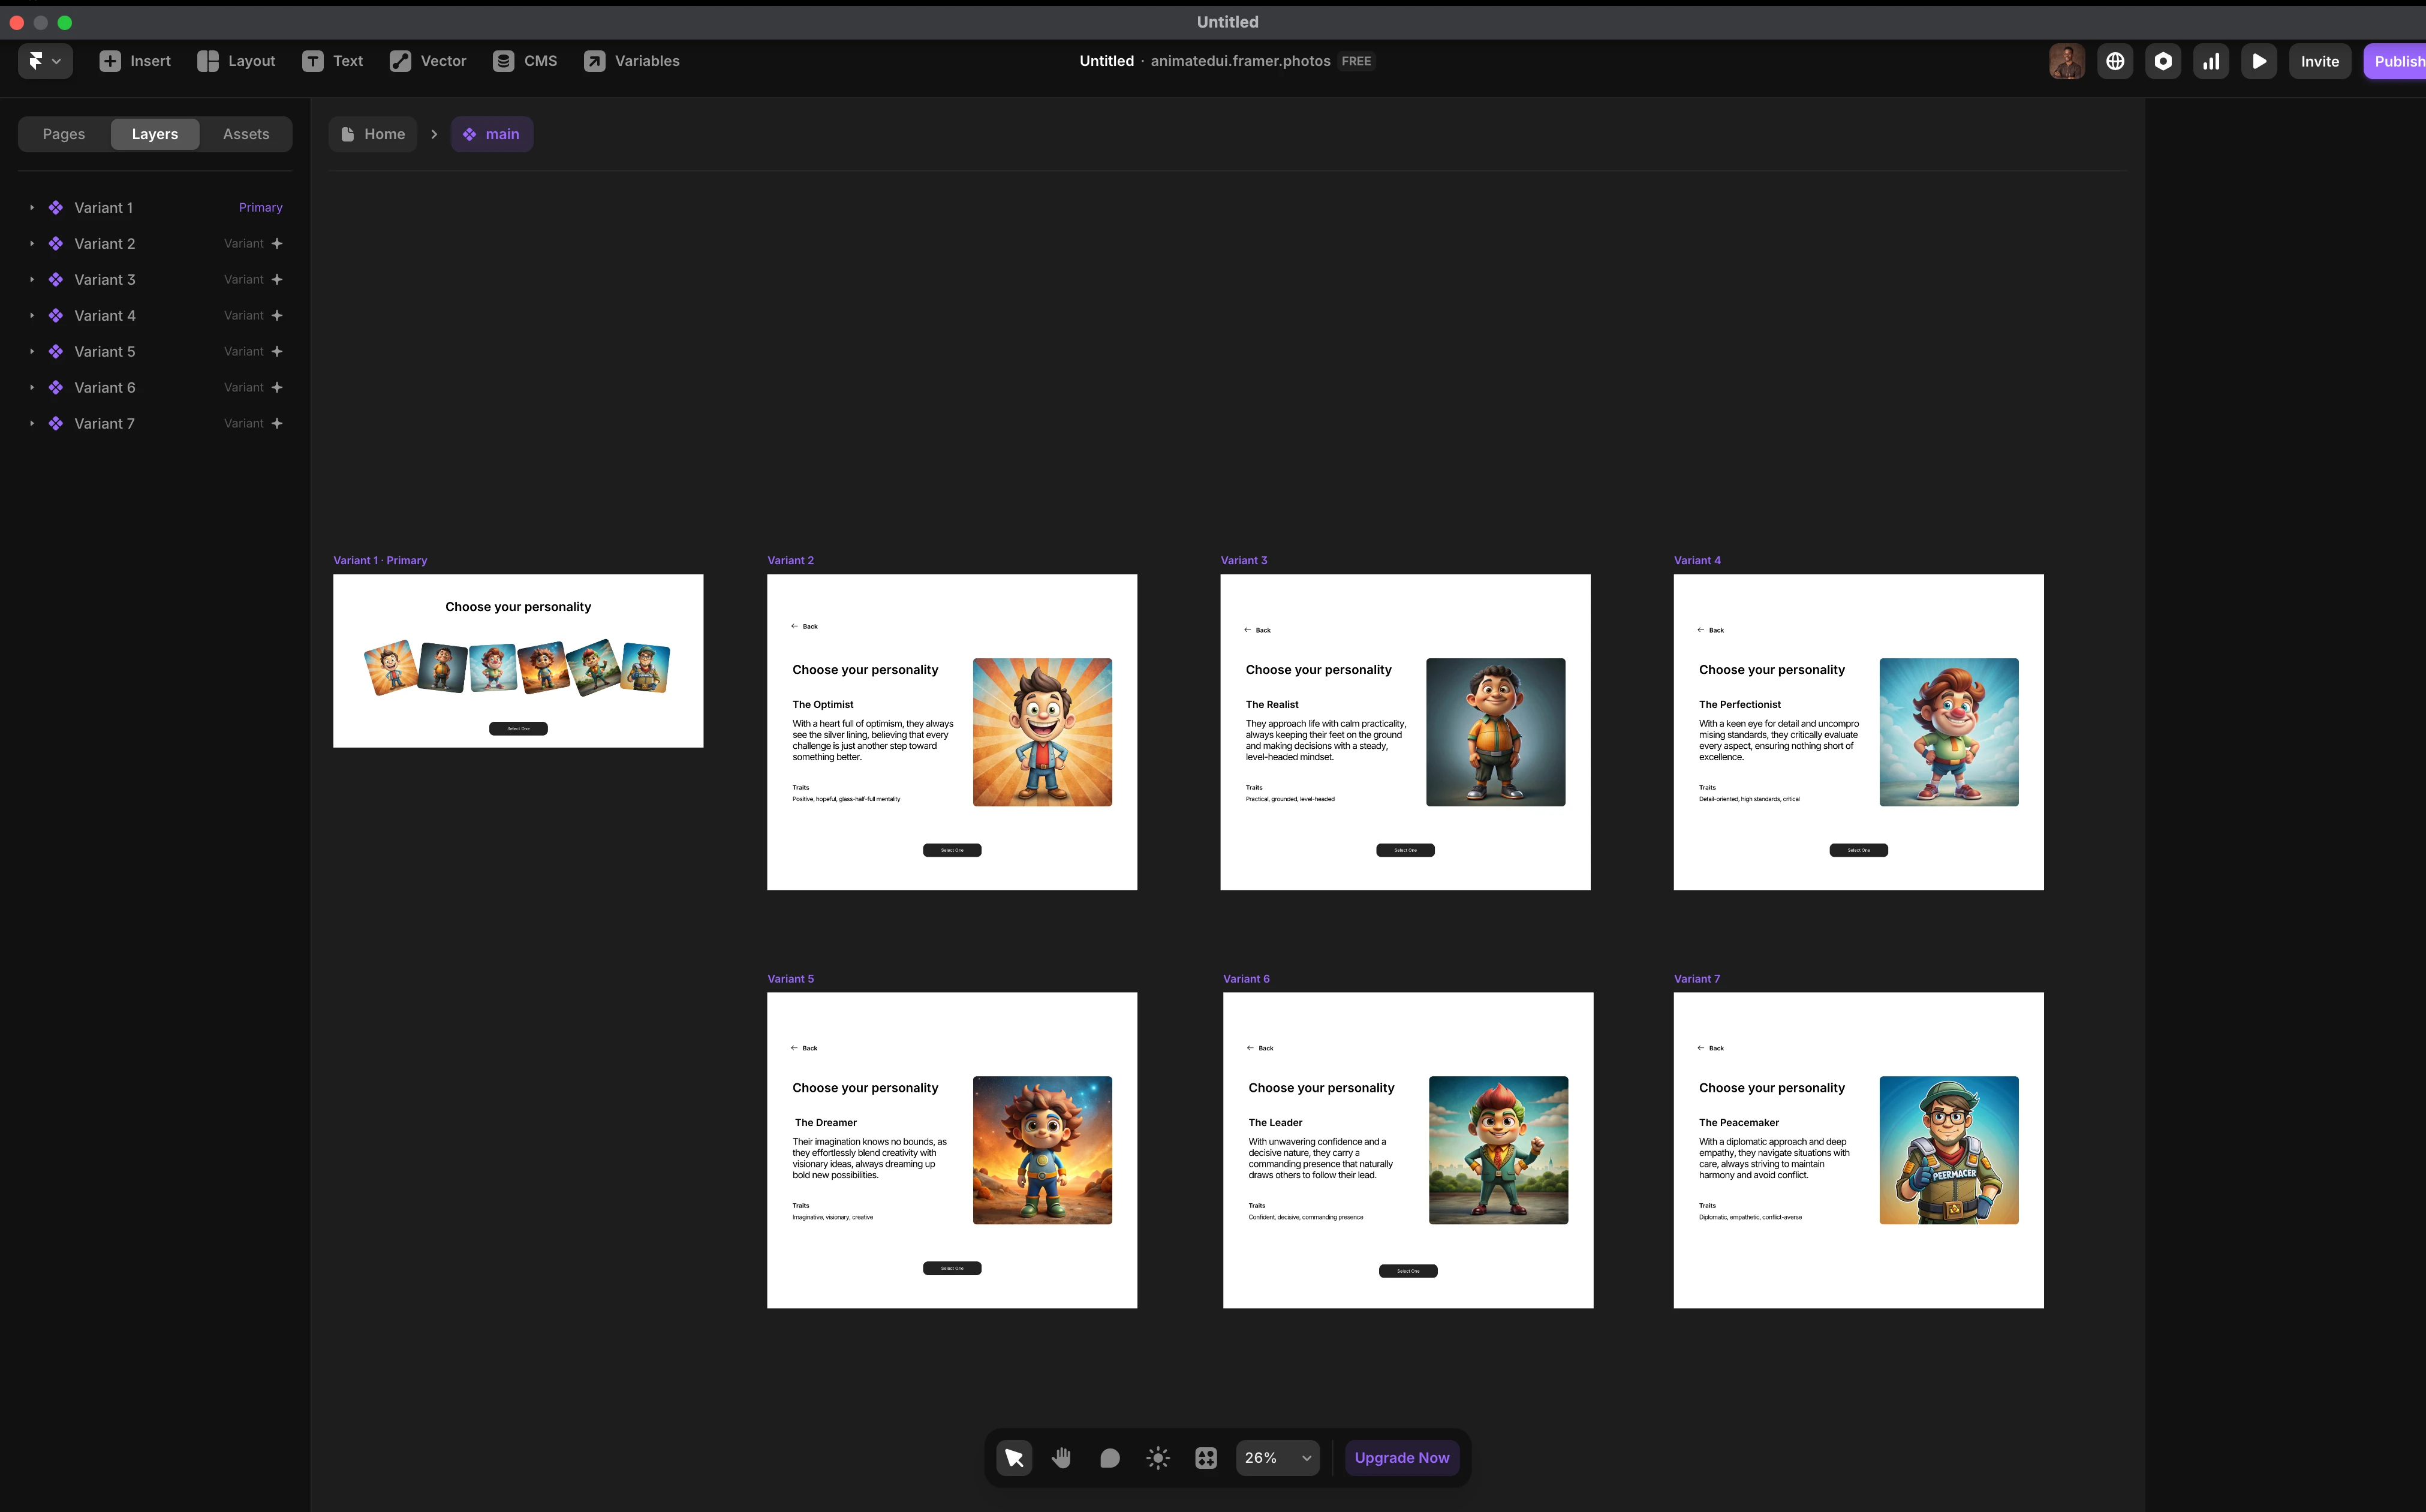Click Select One button in Variant 6
Viewport: 2426px width, 1512px height.
pos(1408,1271)
